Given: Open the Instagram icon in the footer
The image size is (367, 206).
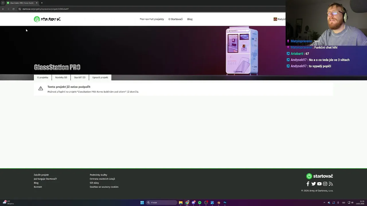Looking at the screenshot, I should tap(325, 184).
